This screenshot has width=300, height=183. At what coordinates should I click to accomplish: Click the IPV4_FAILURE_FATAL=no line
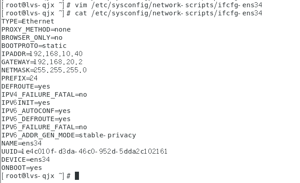pyautogui.click(x=44, y=94)
